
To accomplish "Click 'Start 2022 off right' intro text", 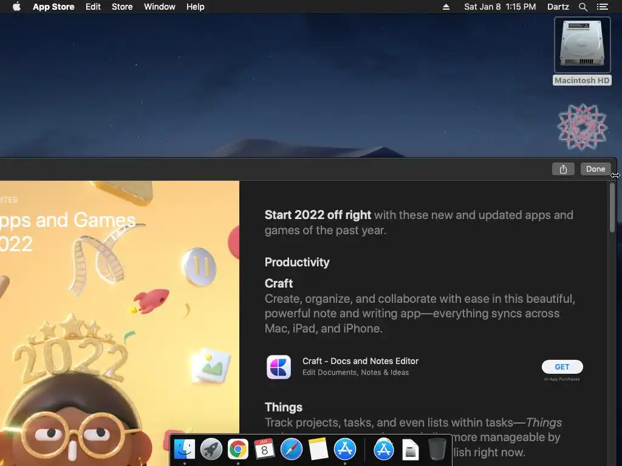I will [318, 215].
